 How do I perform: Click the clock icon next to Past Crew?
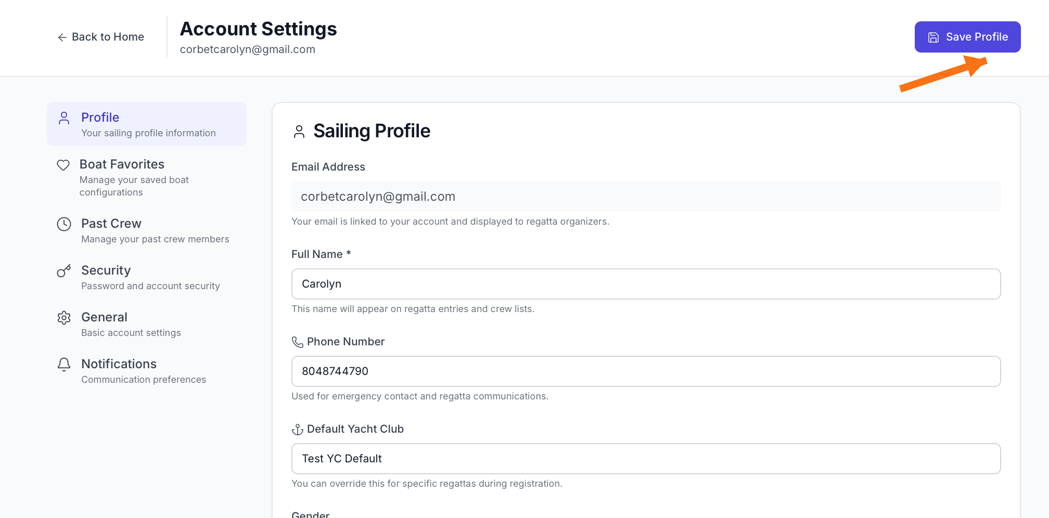click(x=63, y=224)
